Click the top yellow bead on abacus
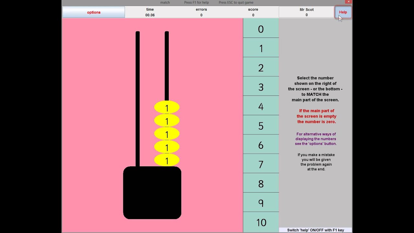Viewport: 414px width, 233px height. (x=167, y=108)
